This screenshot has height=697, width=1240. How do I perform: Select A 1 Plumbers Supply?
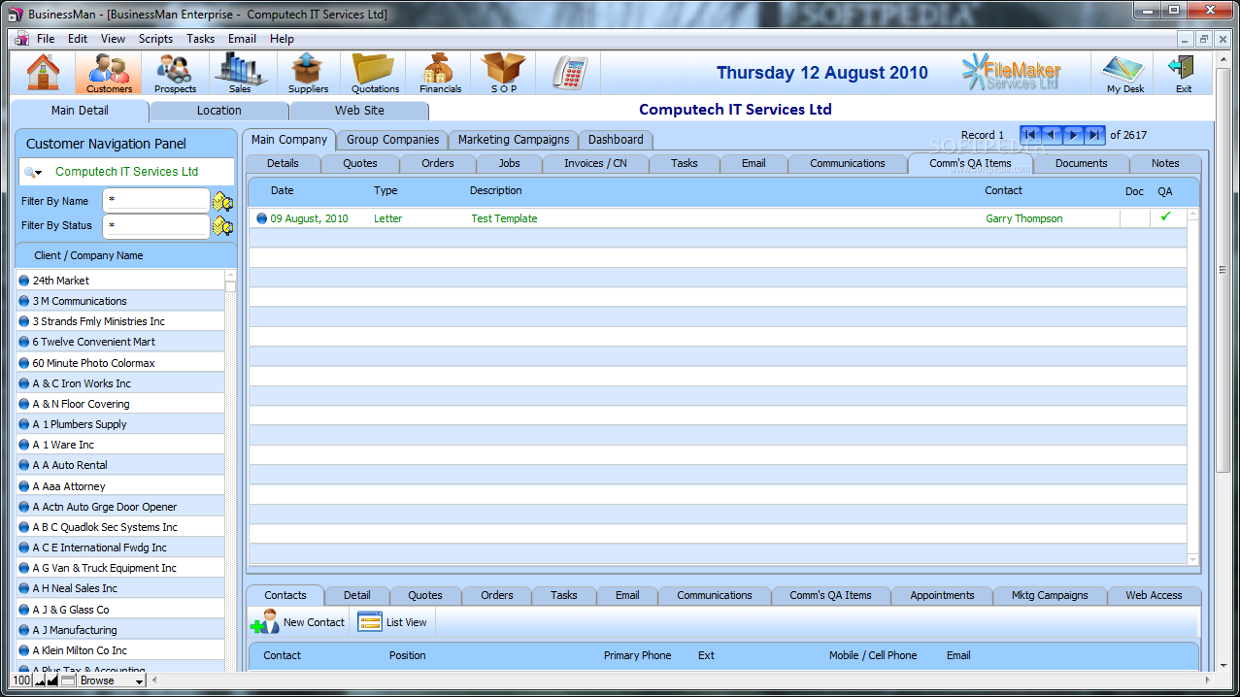pos(120,424)
